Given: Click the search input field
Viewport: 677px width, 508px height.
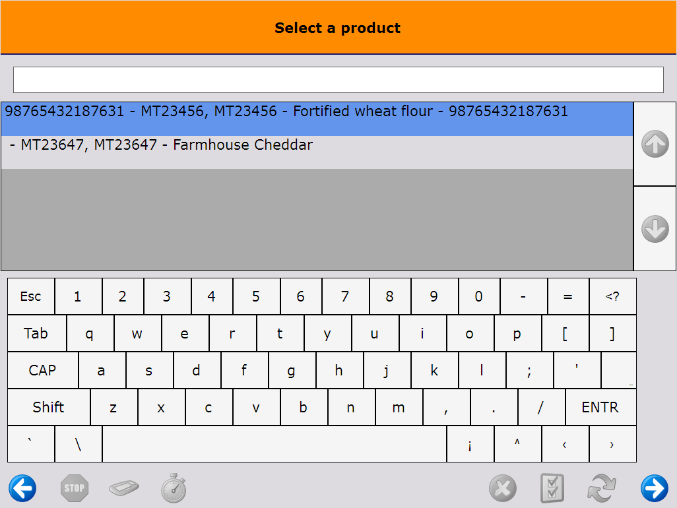Looking at the screenshot, I should coord(338,79).
